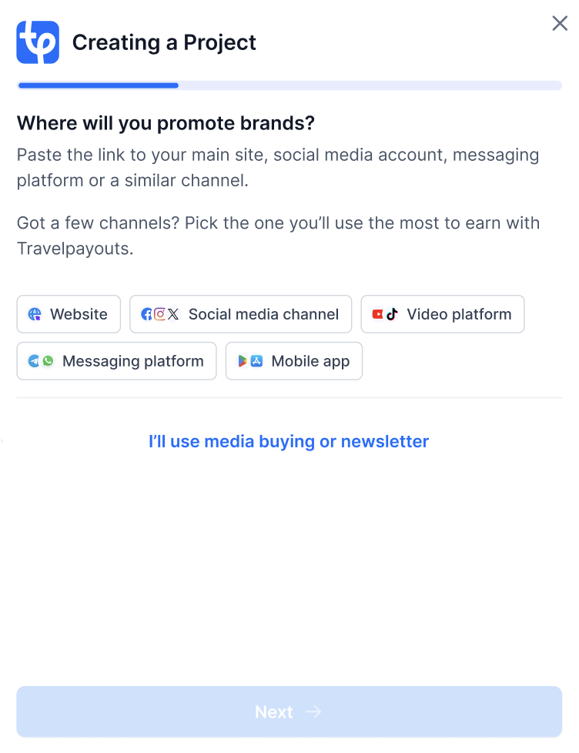This screenshot has height=753, width=579.
Task: Click the TikTok icon on Video platform
Action: pyautogui.click(x=392, y=314)
